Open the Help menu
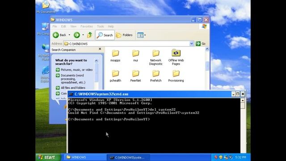 (x=111, y=26)
